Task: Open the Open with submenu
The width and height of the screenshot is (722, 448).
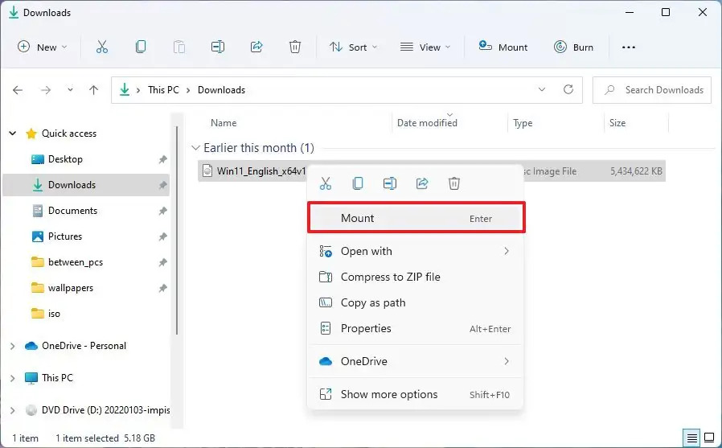Action: (415, 252)
